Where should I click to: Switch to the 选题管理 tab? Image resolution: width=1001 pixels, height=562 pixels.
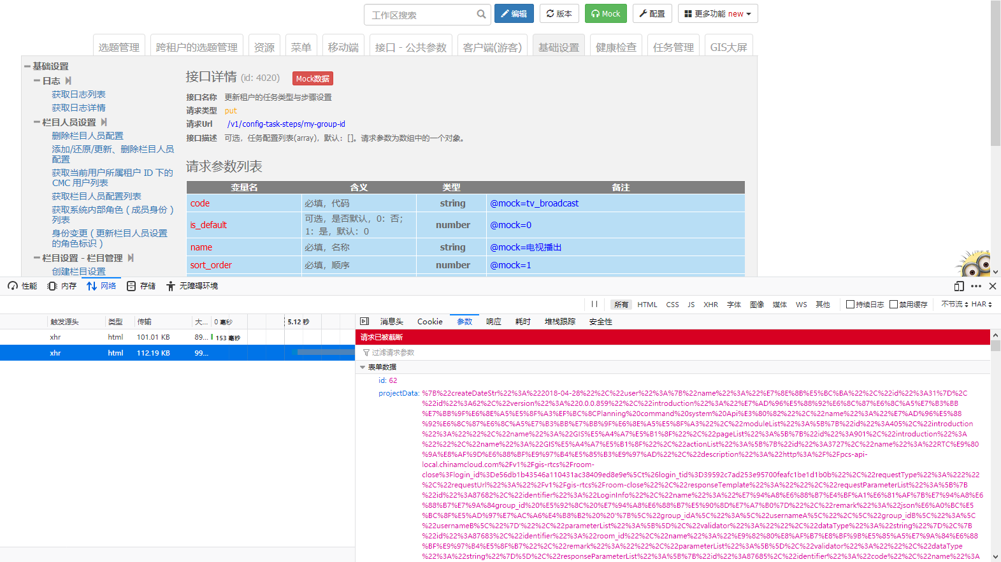pos(119,45)
